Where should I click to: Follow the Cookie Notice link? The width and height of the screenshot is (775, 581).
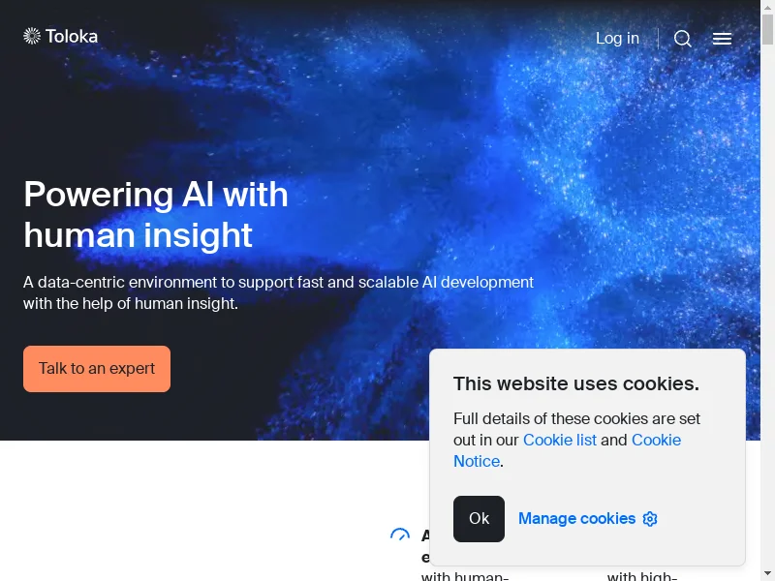[x=568, y=450]
